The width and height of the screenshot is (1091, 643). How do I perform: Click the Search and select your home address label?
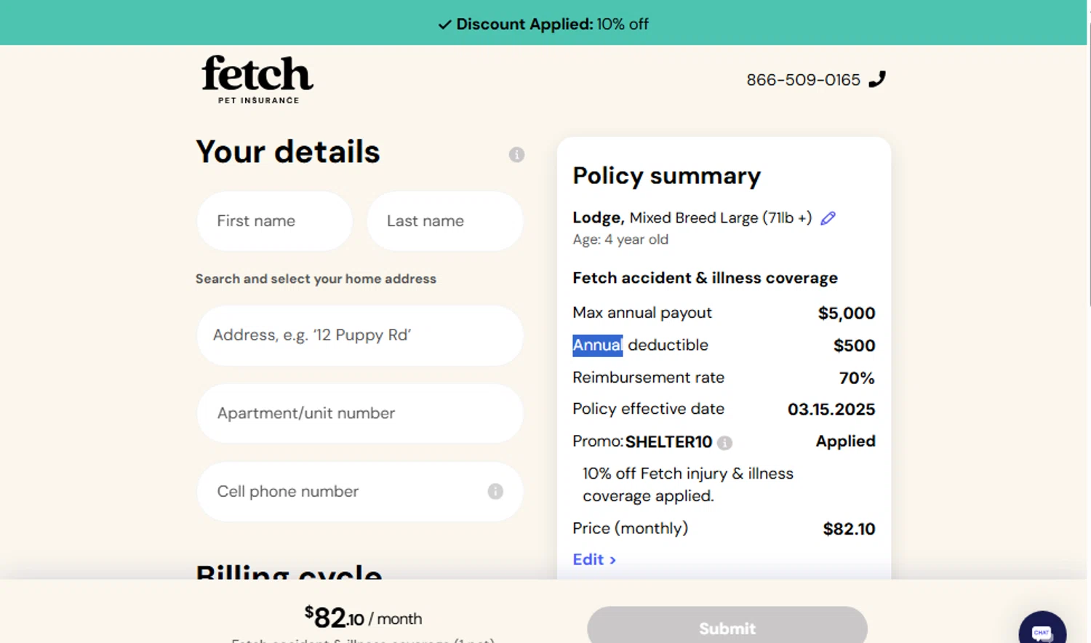pyautogui.click(x=316, y=279)
